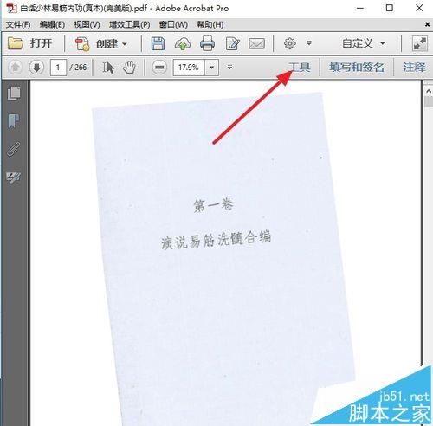Open the Fill & Sign (填写和签名) pane
Image resolution: width=433 pixels, height=426 pixels.
pyautogui.click(x=357, y=68)
